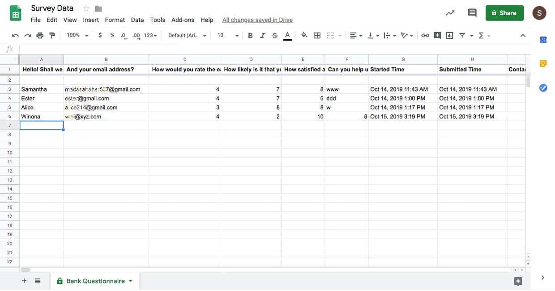The image size is (555, 291).
Task: Open the Borders icon
Action: click(317, 35)
